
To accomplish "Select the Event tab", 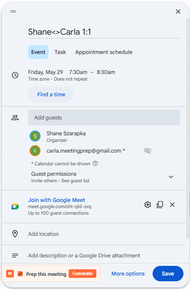I will tap(38, 52).
